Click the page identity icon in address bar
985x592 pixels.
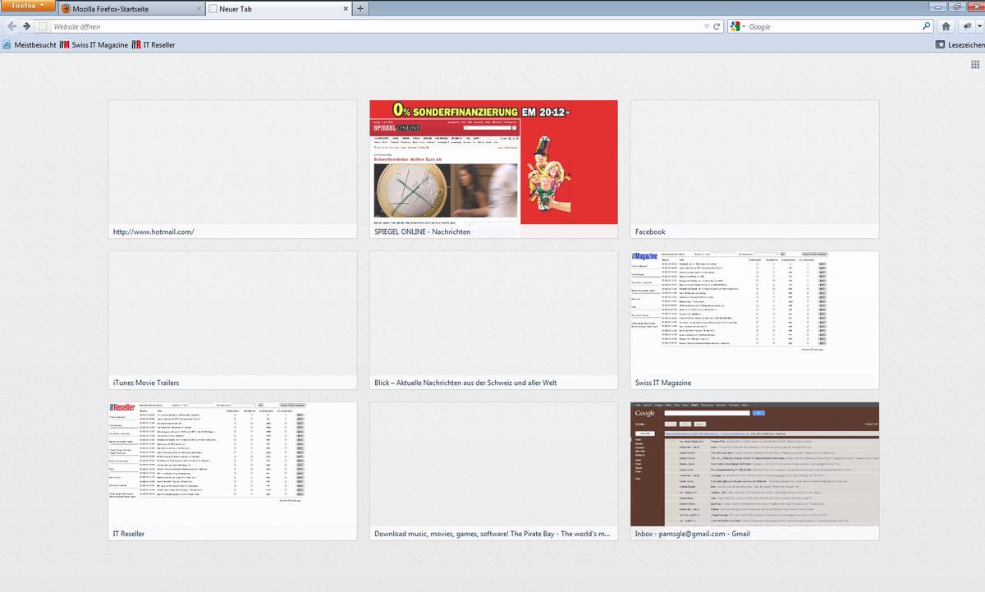point(43,26)
